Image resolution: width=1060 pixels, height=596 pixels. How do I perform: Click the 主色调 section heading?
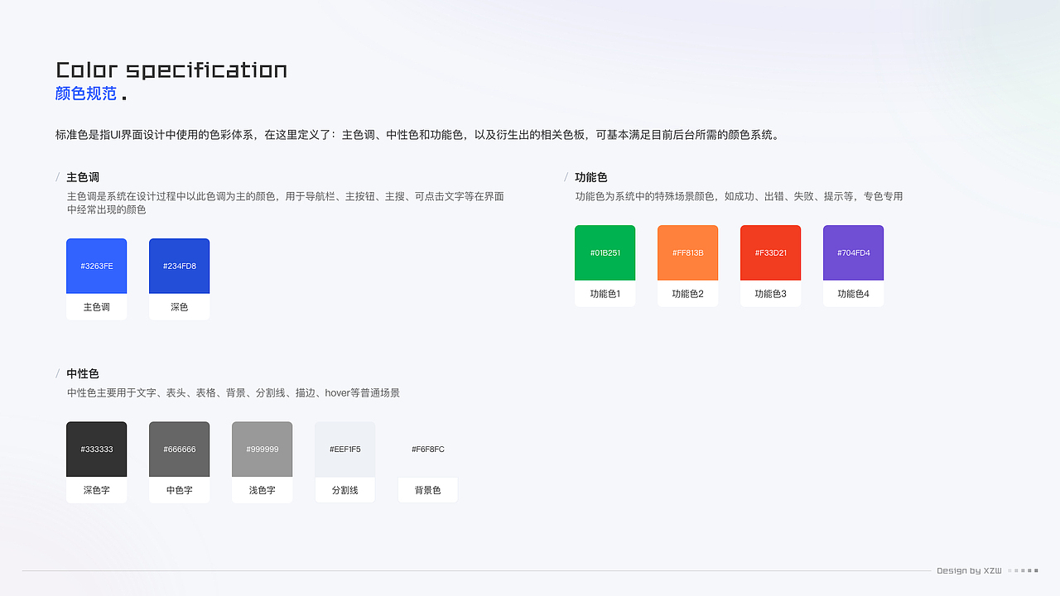tap(83, 177)
